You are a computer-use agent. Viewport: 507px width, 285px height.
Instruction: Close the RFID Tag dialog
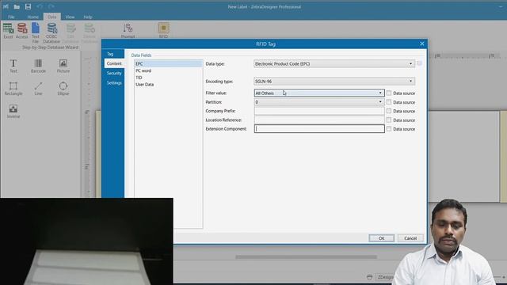(x=422, y=44)
